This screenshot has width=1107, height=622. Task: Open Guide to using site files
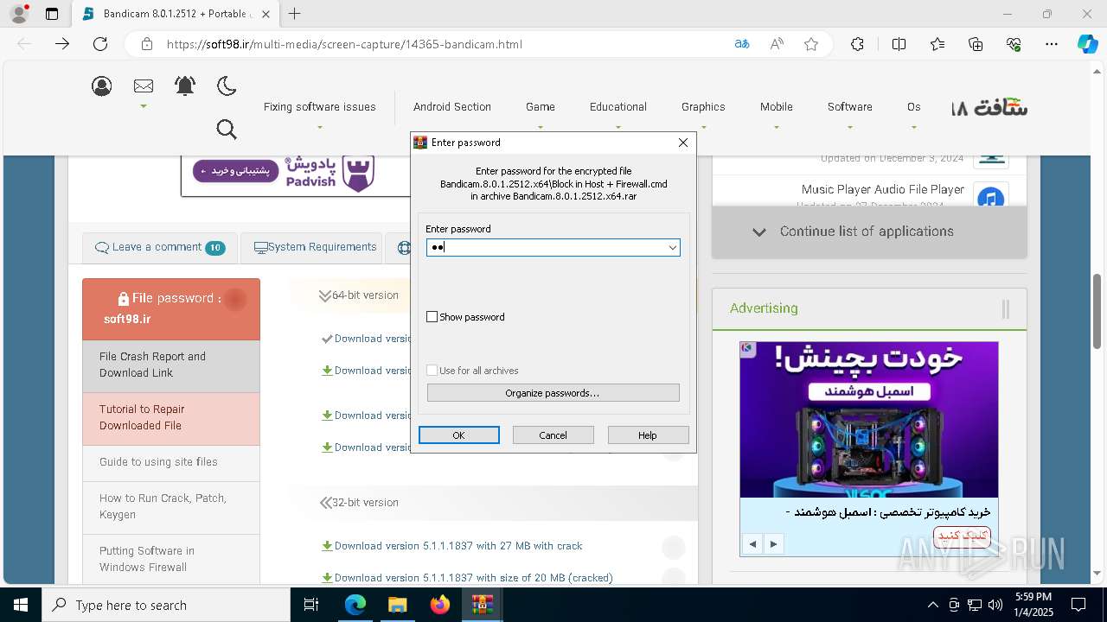[171, 463]
